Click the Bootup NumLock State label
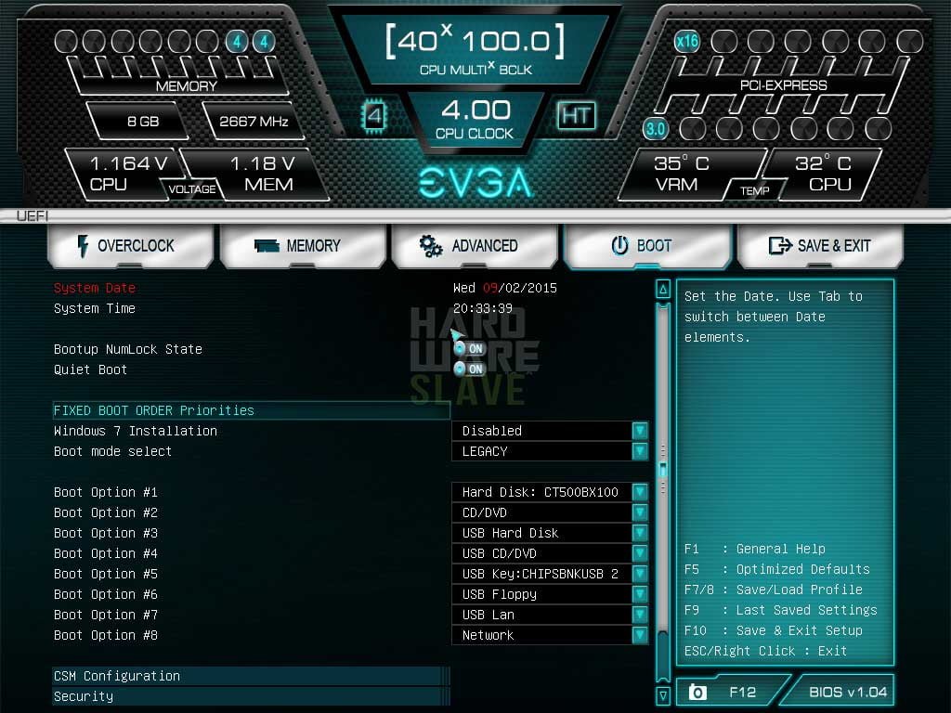The width and height of the screenshot is (951, 713). point(128,349)
